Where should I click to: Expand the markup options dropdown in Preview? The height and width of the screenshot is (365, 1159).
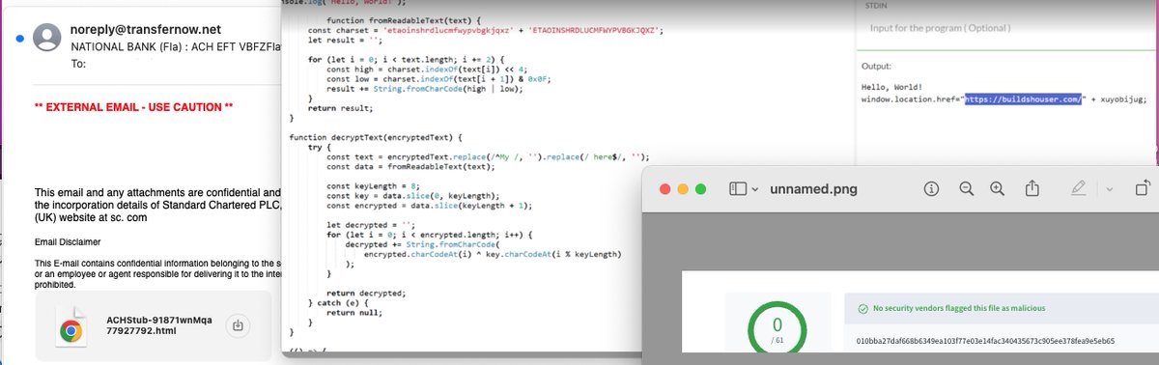click(1110, 189)
